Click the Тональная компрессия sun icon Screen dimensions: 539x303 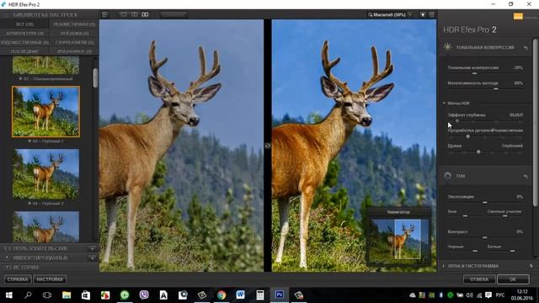(447, 47)
